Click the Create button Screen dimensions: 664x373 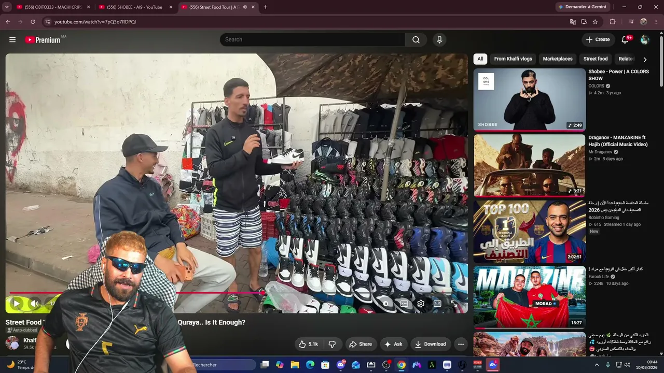(x=598, y=40)
